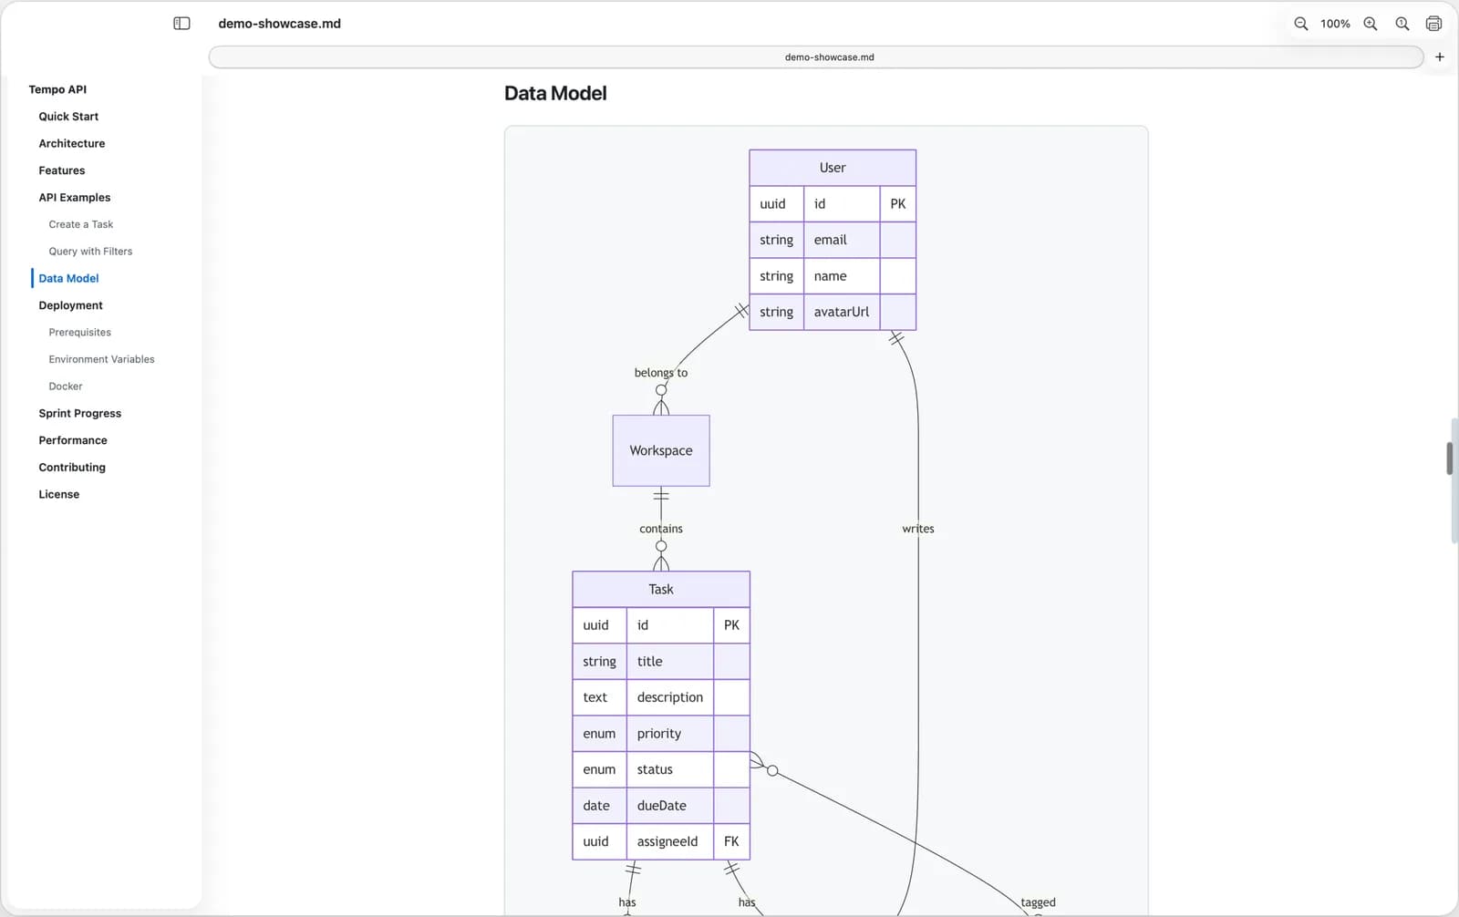Image resolution: width=1459 pixels, height=917 pixels.
Task: Click the description field in Task
Action: coord(669,697)
